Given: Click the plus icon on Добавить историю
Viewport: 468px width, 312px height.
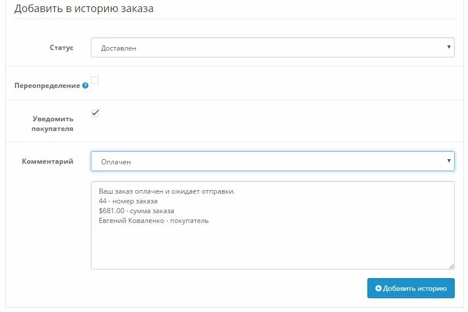Looking at the screenshot, I should [378, 288].
